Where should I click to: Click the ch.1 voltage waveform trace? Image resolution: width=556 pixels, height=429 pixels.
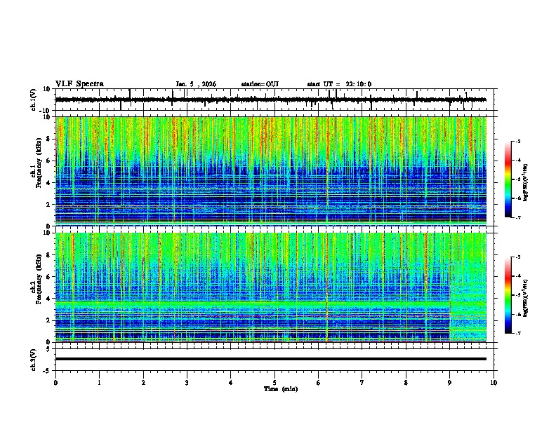[270, 100]
